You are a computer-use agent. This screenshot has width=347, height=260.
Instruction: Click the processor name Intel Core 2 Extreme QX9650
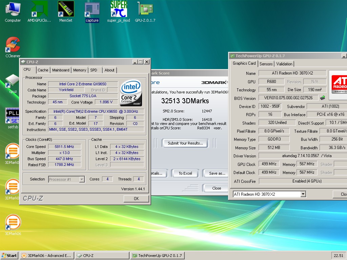(x=83, y=84)
